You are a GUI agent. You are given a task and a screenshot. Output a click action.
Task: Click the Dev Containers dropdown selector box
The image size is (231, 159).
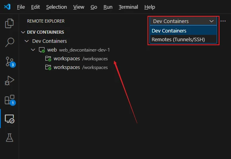(183, 21)
